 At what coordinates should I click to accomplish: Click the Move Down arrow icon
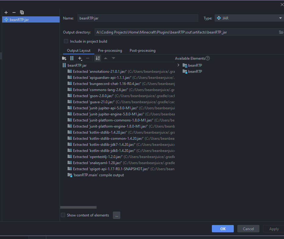pos(113,58)
